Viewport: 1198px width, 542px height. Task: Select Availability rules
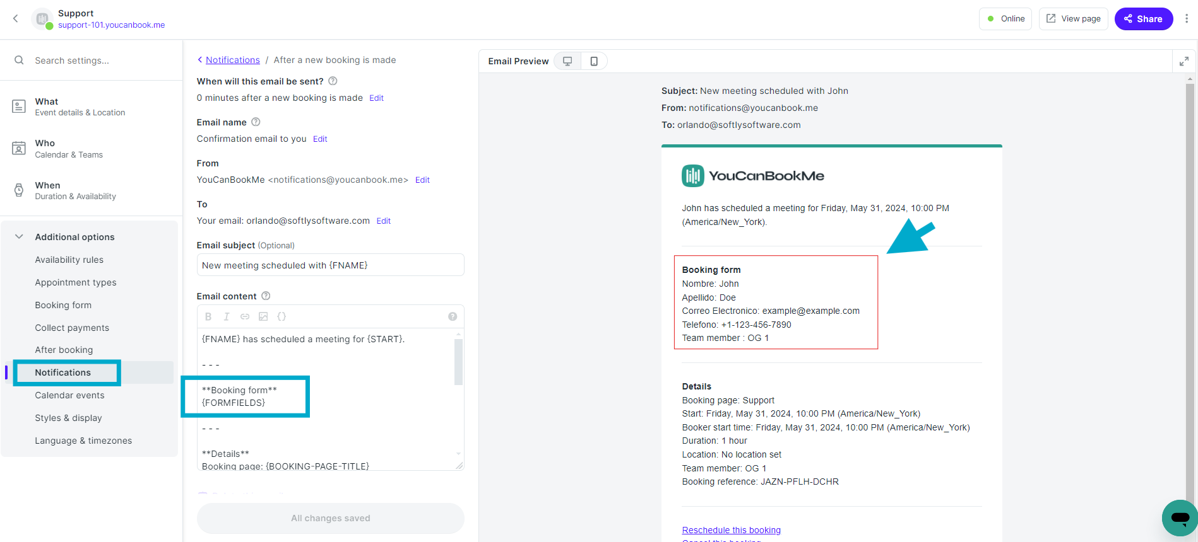click(69, 260)
